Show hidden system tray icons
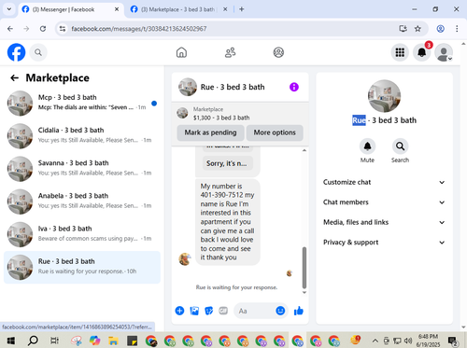 click(x=375, y=341)
